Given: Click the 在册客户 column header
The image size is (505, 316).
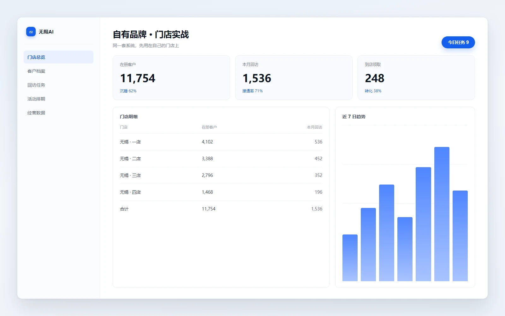Looking at the screenshot, I should click(209, 127).
